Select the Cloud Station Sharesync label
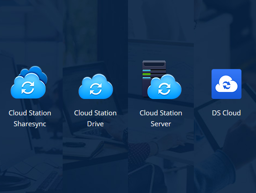Image resolution: width=256 pixels, height=193 pixels. 30,119
